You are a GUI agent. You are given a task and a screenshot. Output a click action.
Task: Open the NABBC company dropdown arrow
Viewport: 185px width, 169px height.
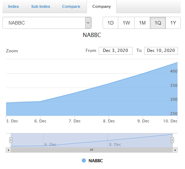[88, 23]
